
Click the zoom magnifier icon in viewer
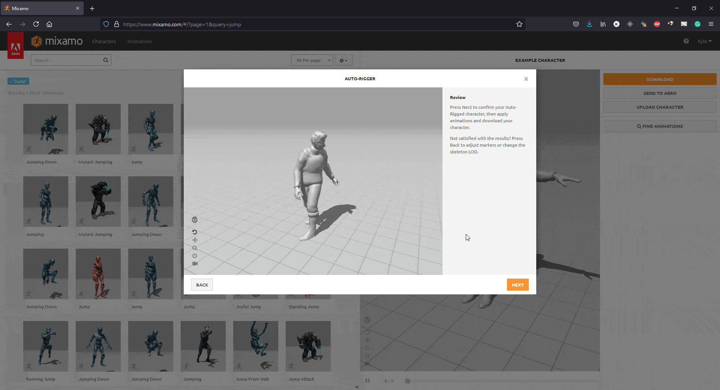pos(195,248)
